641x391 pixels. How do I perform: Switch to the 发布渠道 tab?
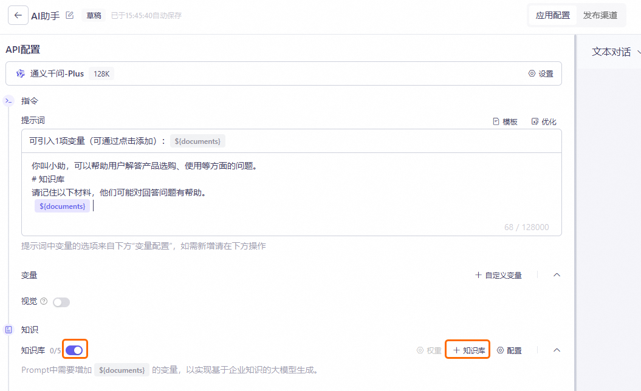(x=600, y=15)
